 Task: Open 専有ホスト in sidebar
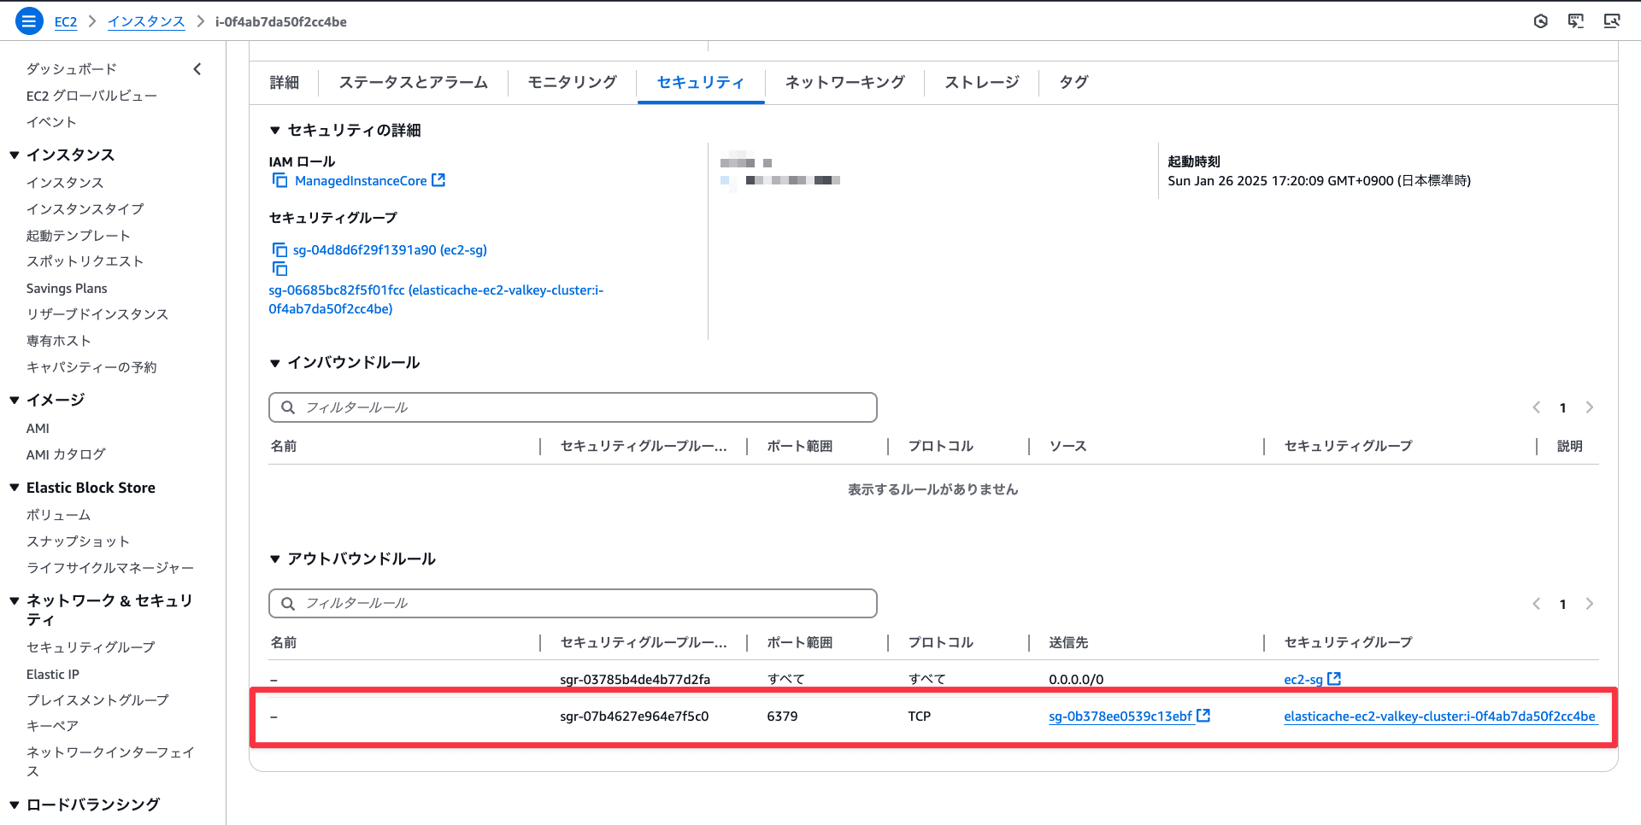(x=58, y=340)
